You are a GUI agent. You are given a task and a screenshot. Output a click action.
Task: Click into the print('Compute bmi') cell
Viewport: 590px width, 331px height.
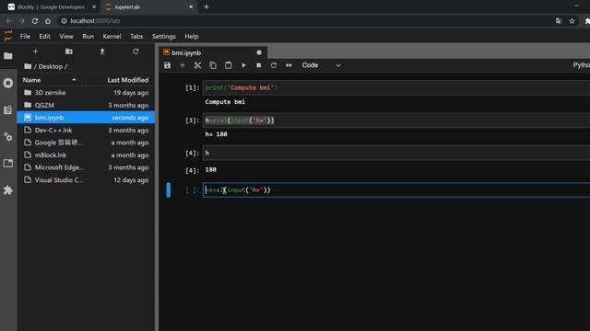click(x=396, y=87)
